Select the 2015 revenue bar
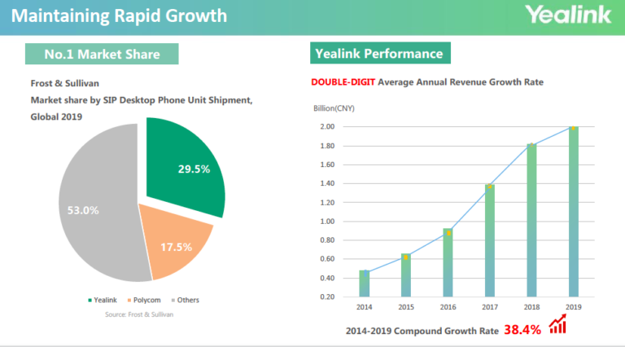This screenshot has width=625, height=347. pos(406,275)
